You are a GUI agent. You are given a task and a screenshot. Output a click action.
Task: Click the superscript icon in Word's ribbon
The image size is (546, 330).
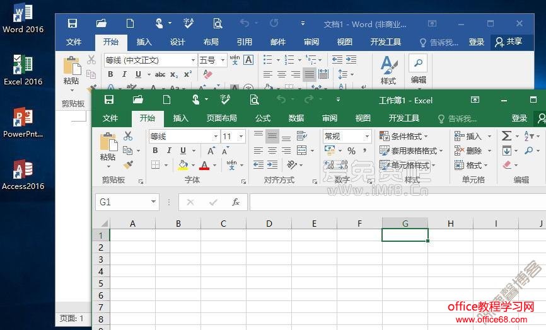click(188, 74)
